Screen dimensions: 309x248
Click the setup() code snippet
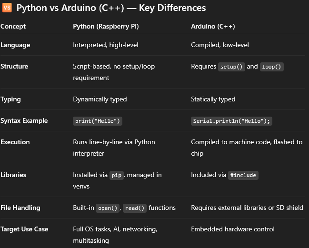pos(231,67)
